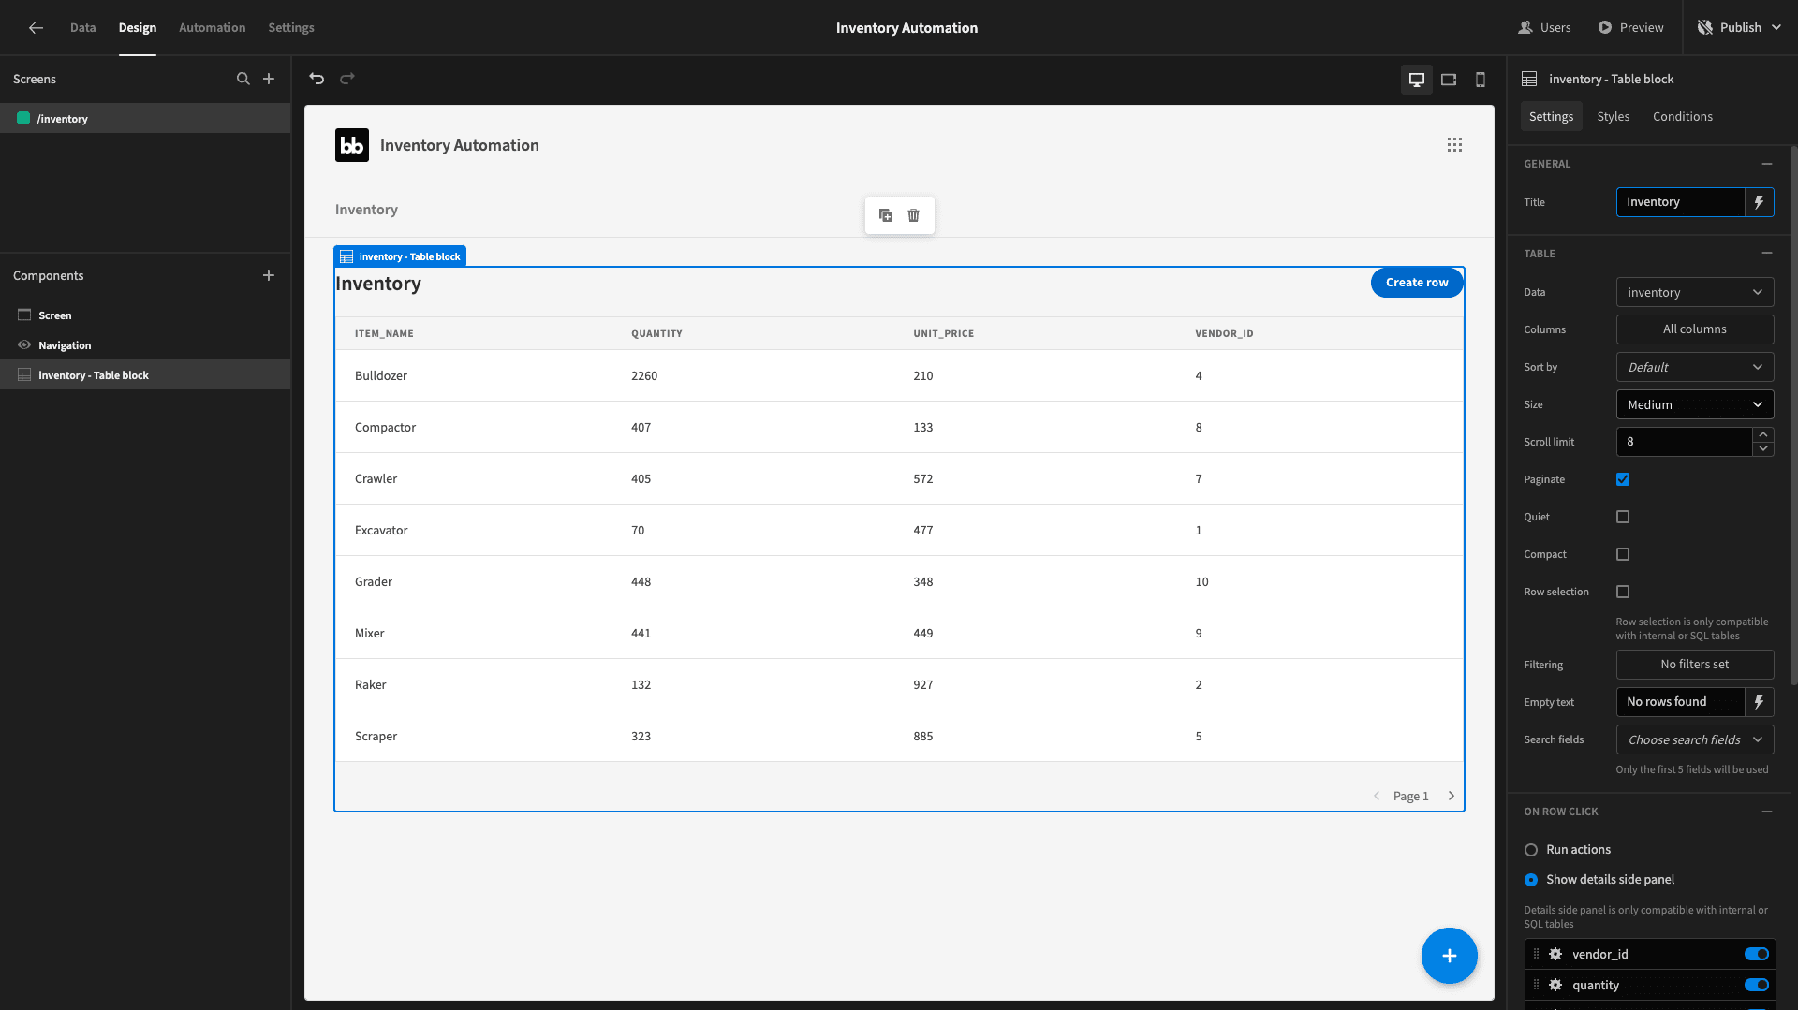
Task: Toggle off the vendor_id field switch
Action: pyautogui.click(x=1756, y=954)
